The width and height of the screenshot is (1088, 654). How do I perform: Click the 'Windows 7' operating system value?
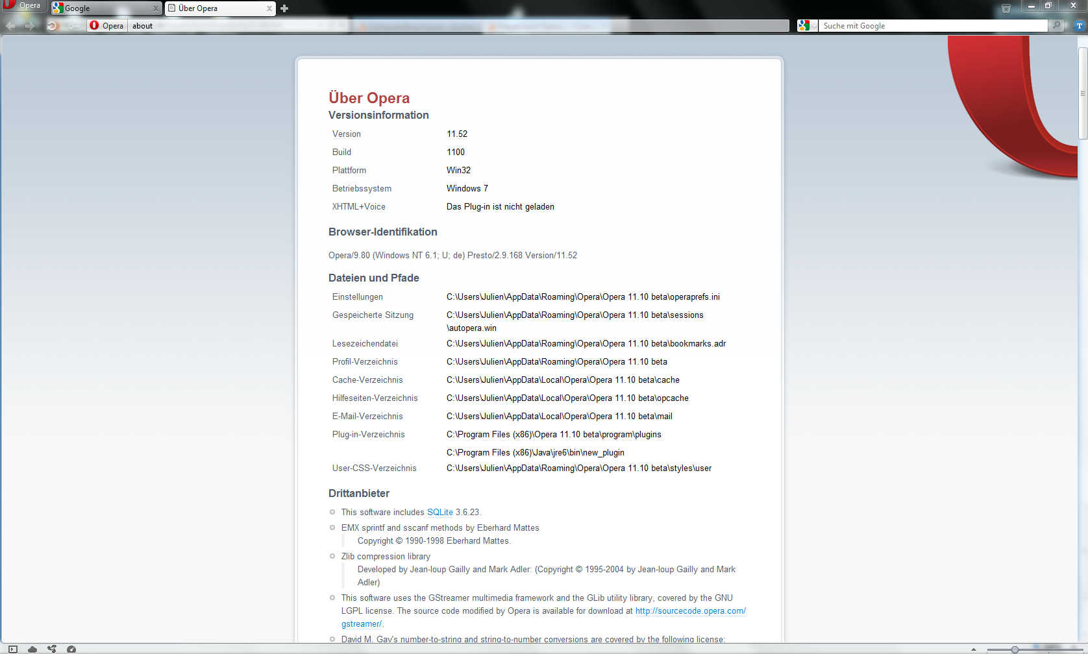(x=467, y=189)
